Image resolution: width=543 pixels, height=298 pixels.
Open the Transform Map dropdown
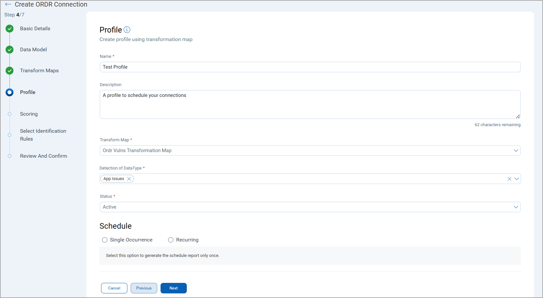[x=516, y=150]
